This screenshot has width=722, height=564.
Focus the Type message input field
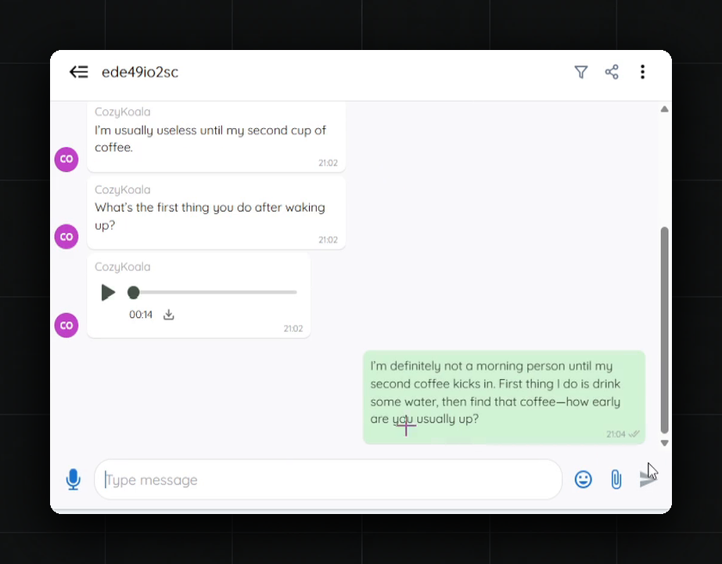pyautogui.click(x=328, y=480)
